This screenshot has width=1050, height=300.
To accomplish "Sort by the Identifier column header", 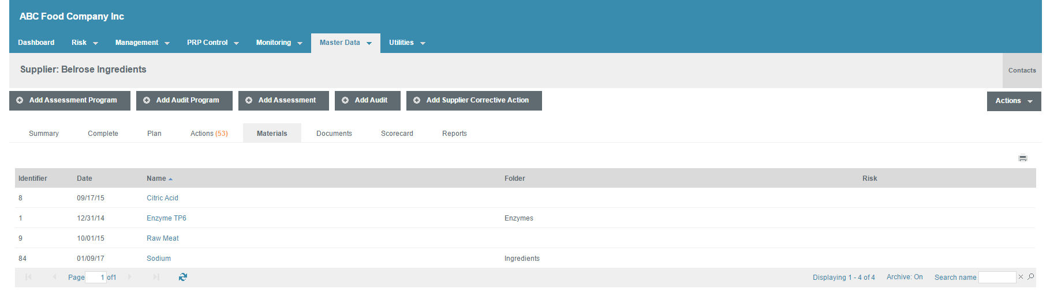I will pyautogui.click(x=33, y=179).
